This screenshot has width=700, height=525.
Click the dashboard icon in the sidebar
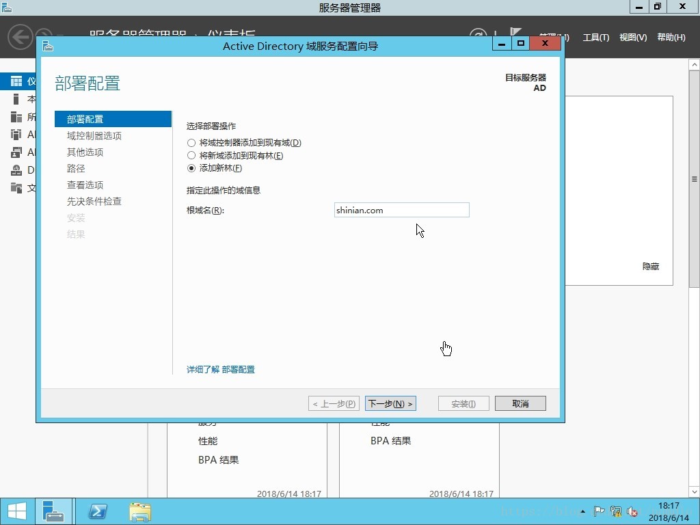tap(16, 81)
